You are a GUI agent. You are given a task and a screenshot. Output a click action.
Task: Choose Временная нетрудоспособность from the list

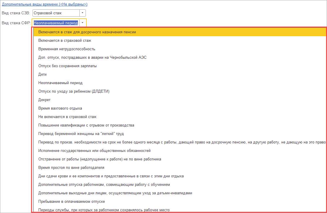[x=180, y=49]
